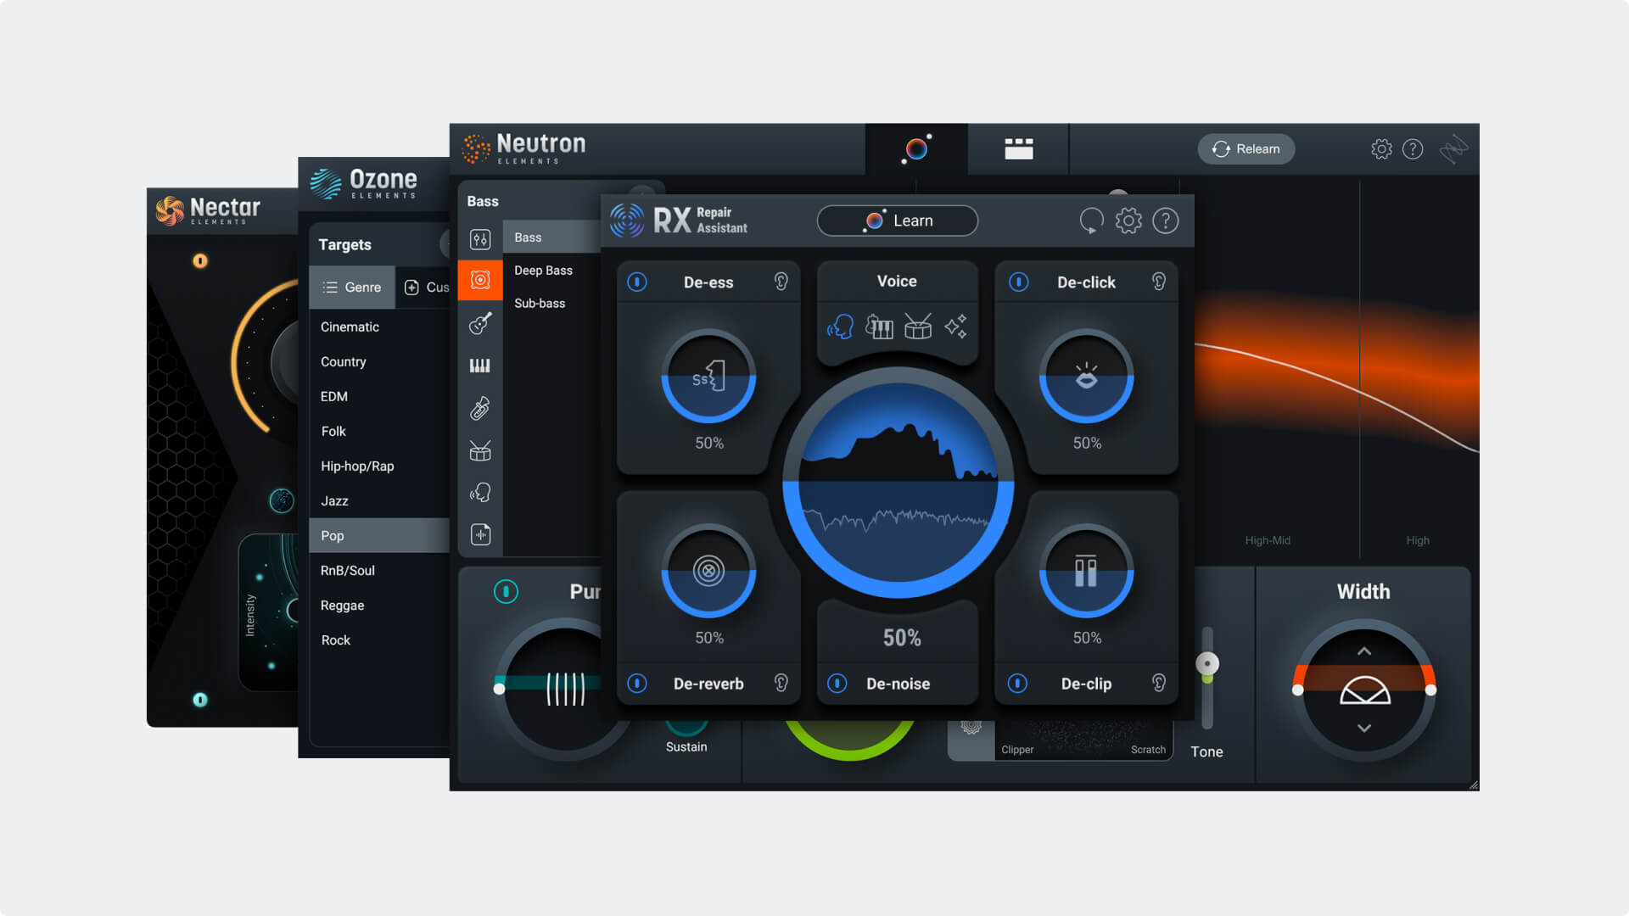Open Neutron help question mark icon
Image resolution: width=1629 pixels, height=916 pixels.
1413,149
